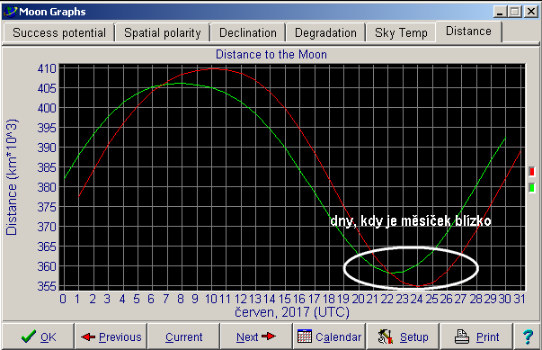Click the 'červen, 2017 (UTC)' axis label

coord(292,312)
